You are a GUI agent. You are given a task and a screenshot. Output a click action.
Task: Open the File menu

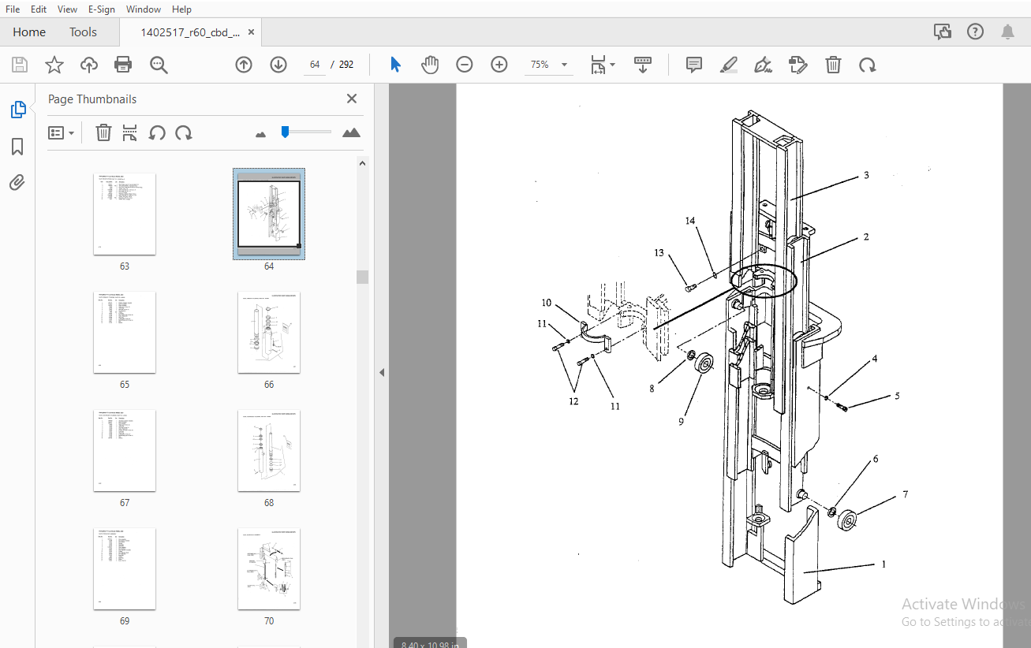pos(13,9)
